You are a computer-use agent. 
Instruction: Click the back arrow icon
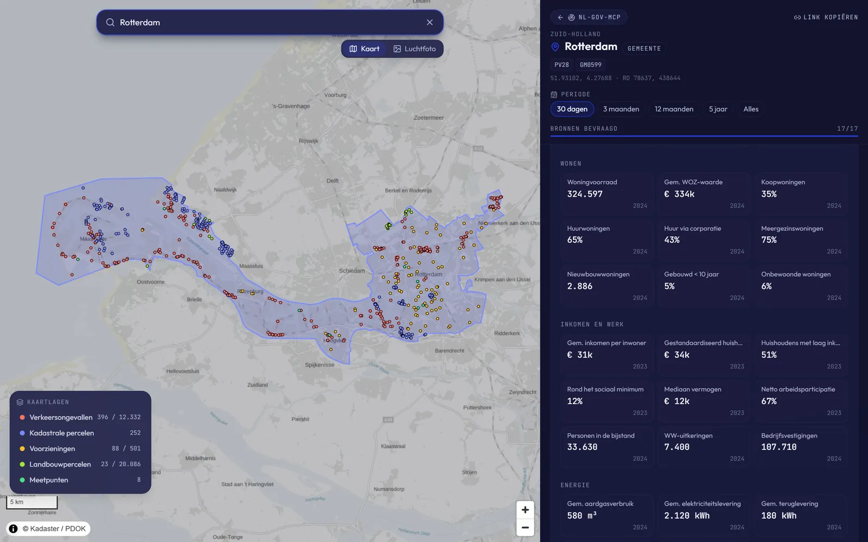click(560, 17)
